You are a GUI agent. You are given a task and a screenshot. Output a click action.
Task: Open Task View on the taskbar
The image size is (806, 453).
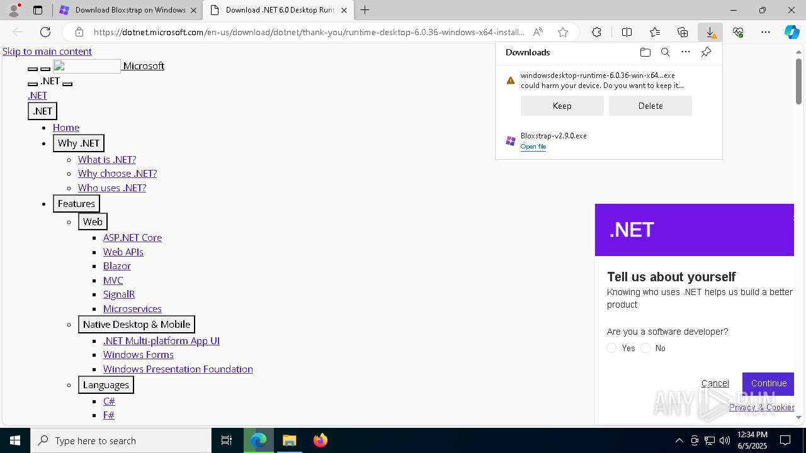tap(227, 440)
